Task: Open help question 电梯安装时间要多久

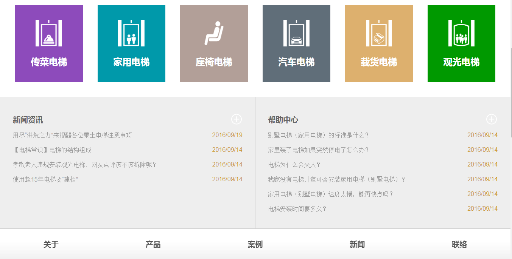Action: (297, 209)
